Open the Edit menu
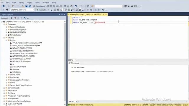 click(x=8, y=3)
